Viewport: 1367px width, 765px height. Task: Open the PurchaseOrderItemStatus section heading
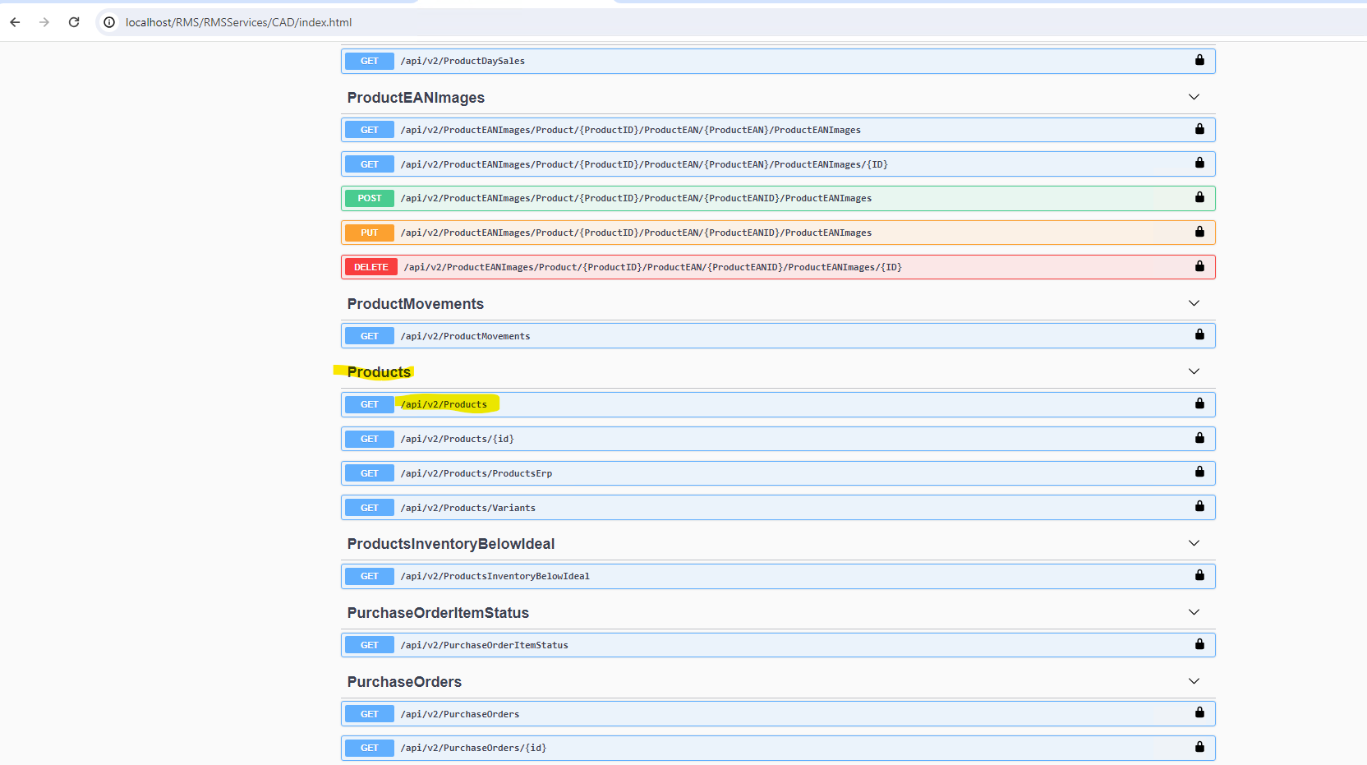click(x=438, y=613)
